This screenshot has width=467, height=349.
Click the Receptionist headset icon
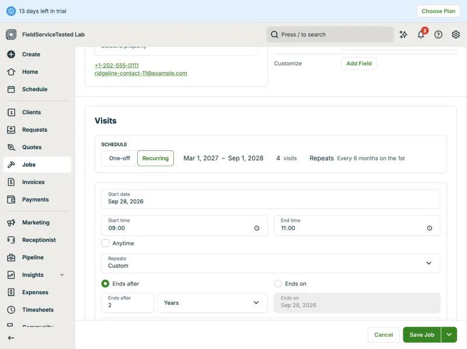(11, 240)
